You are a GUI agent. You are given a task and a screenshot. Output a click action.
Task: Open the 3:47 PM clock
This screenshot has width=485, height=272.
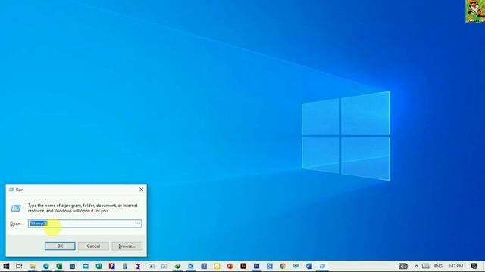coord(455,266)
